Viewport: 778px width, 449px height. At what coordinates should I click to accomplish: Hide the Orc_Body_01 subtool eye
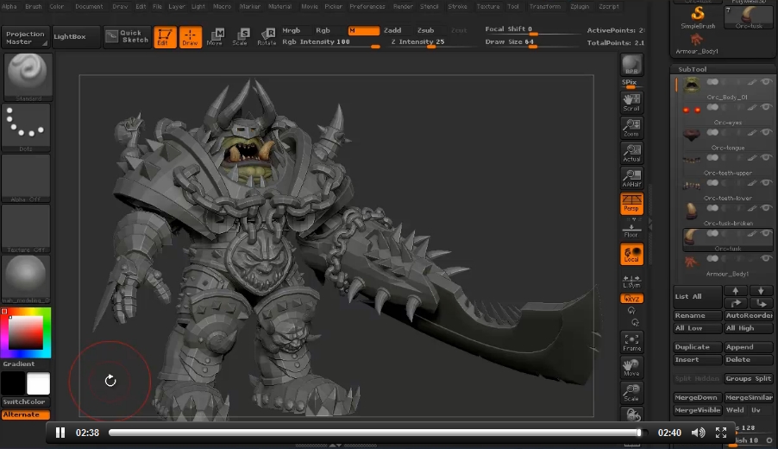pyautogui.click(x=767, y=81)
